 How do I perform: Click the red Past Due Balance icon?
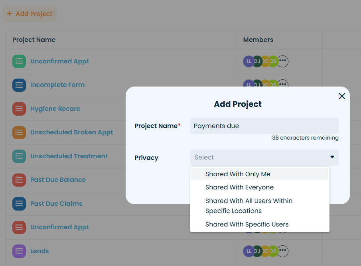point(19,180)
